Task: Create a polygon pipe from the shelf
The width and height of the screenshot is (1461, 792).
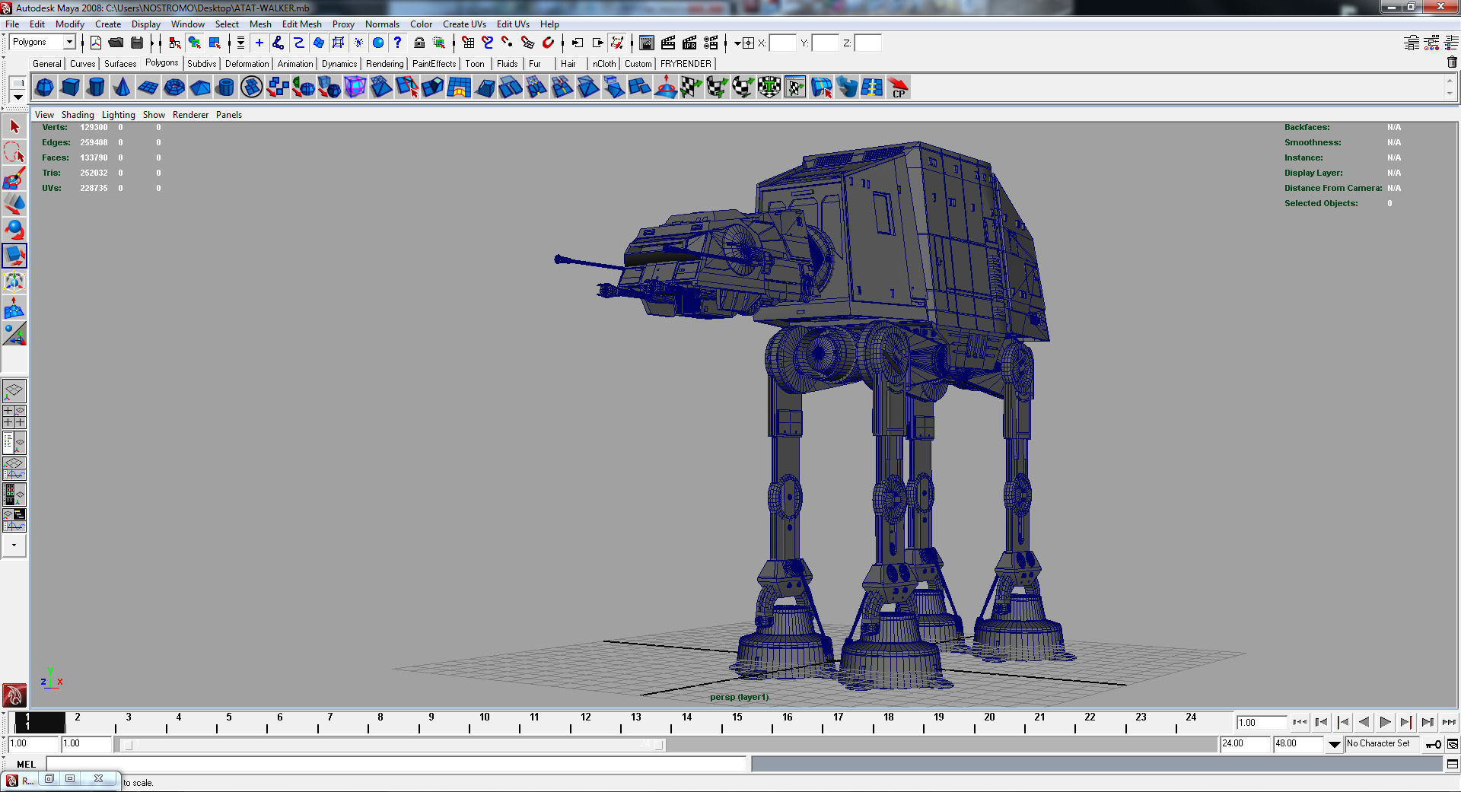Action: 225,87
